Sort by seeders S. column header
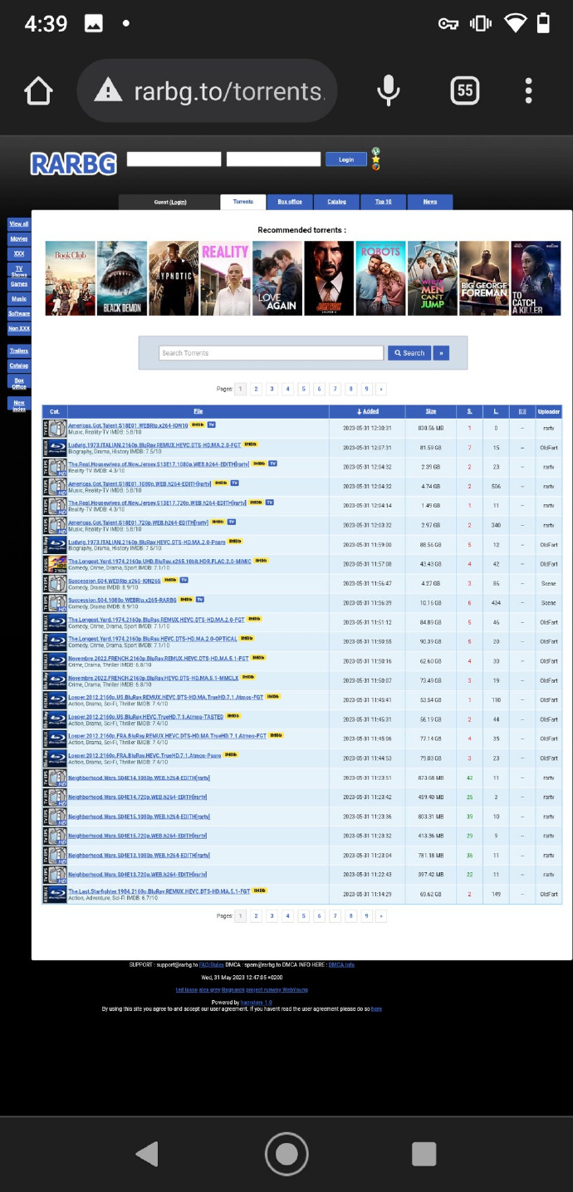This screenshot has height=1192, width=573. [469, 411]
